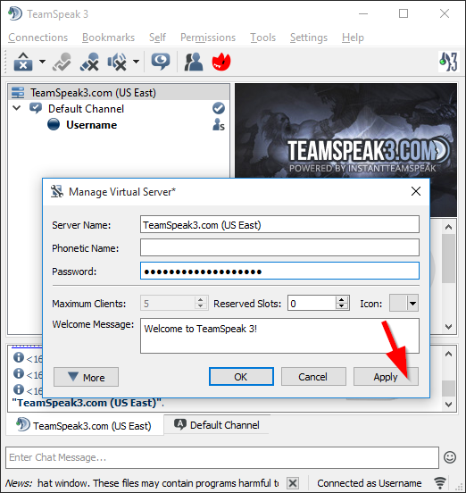Open the connect dropdown arrow next to the disconnect icon

tap(42, 62)
